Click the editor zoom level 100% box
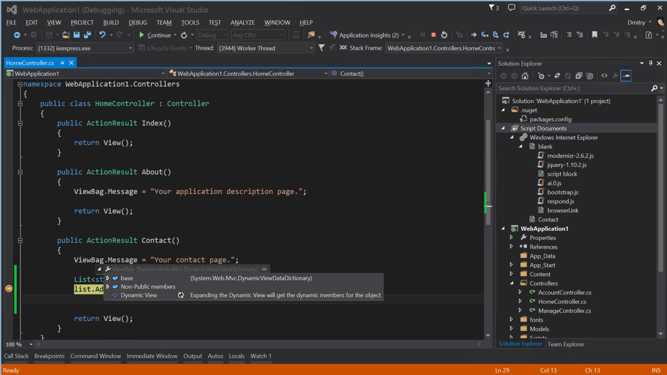This screenshot has height=375, width=667. tap(14, 344)
